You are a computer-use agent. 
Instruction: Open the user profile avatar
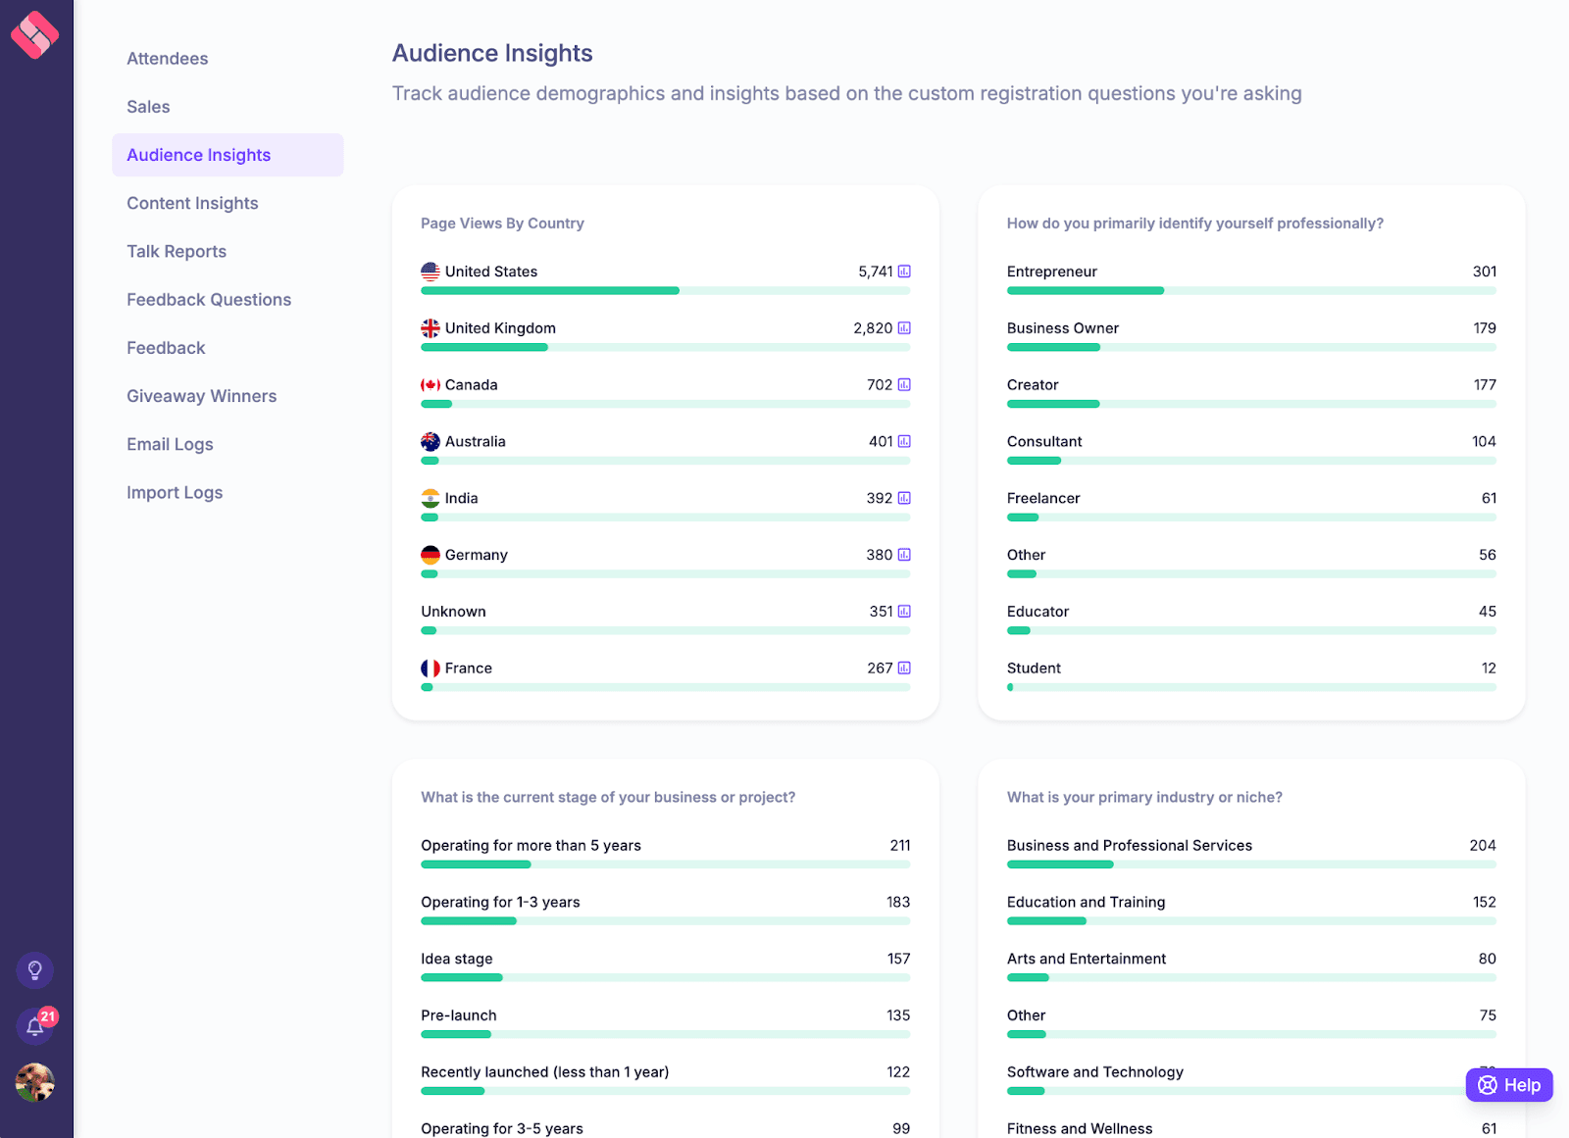tap(34, 1083)
